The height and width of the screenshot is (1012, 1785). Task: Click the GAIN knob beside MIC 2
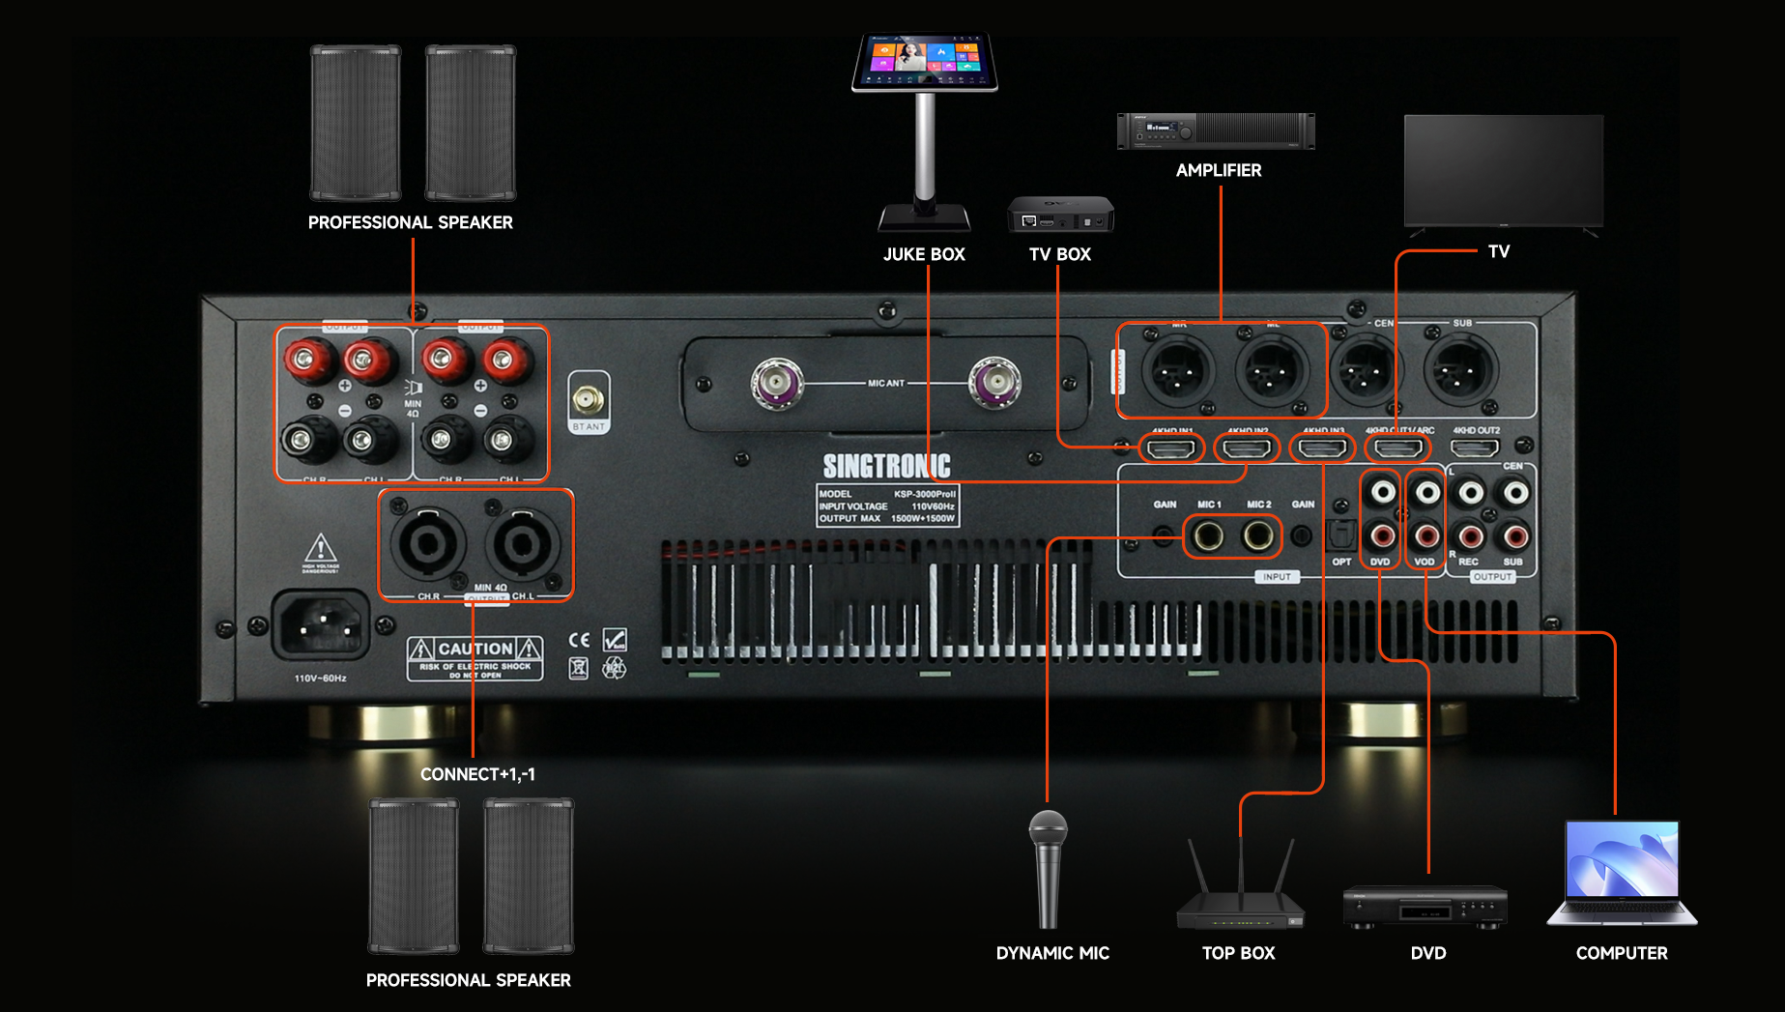[1303, 535]
